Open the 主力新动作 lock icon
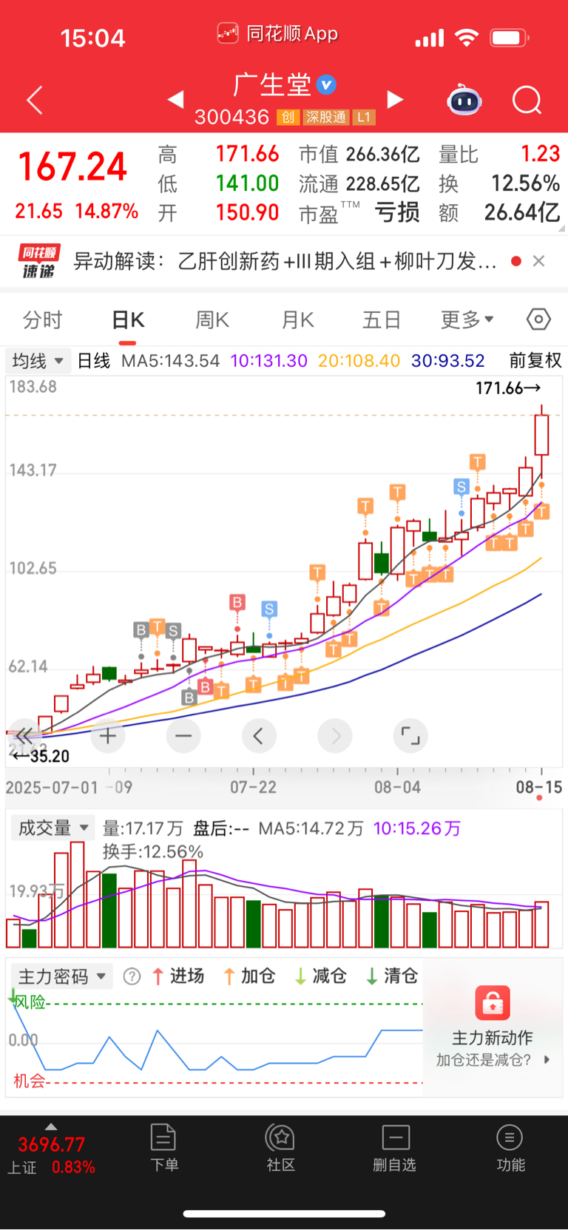The height and width of the screenshot is (1230, 568). (493, 1003)
